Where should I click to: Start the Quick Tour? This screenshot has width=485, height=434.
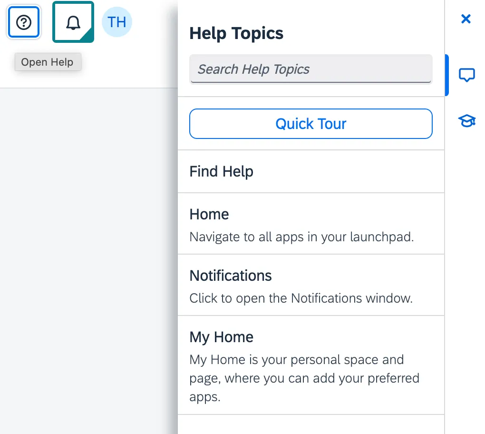pos(310,124)
